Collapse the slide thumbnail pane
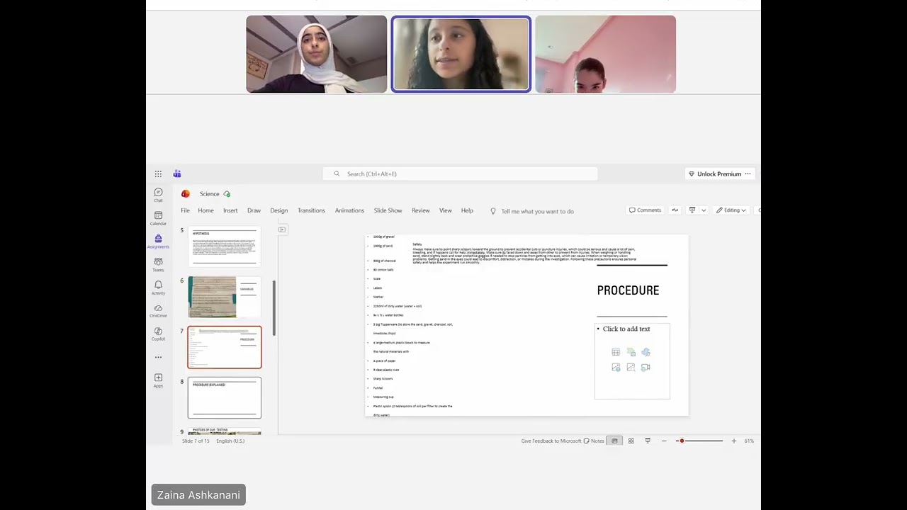Viewport: 907px width, 510px height. [x=282, y=229]
